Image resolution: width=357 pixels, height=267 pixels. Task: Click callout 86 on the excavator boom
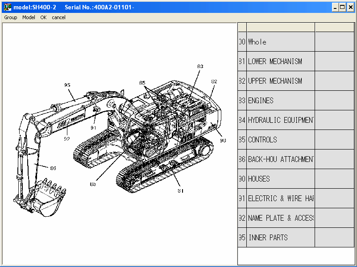click(53, 169)
